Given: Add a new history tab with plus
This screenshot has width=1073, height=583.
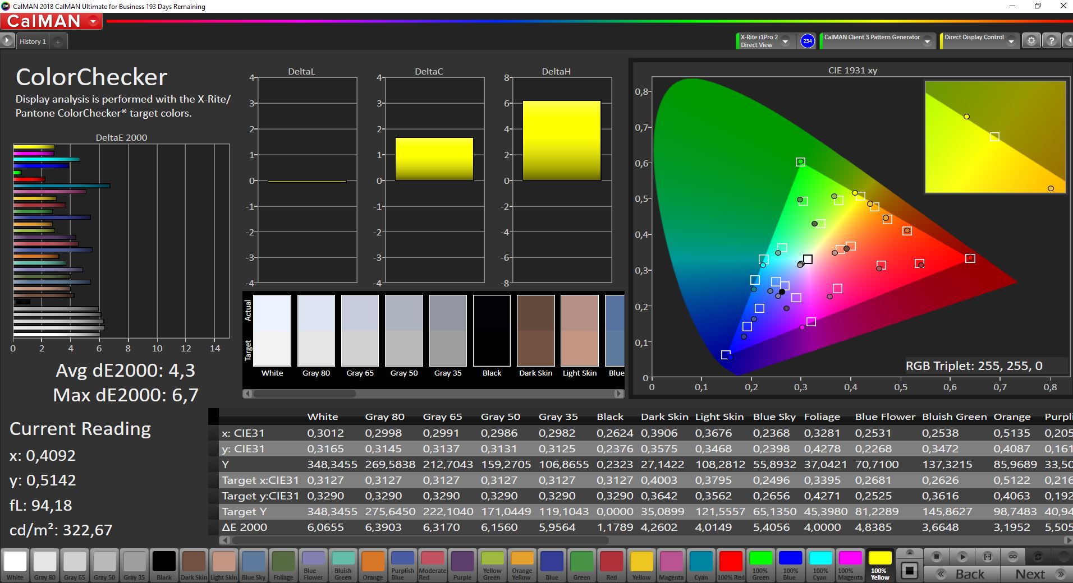Looking at the screenshot, I should click(58, 41).
